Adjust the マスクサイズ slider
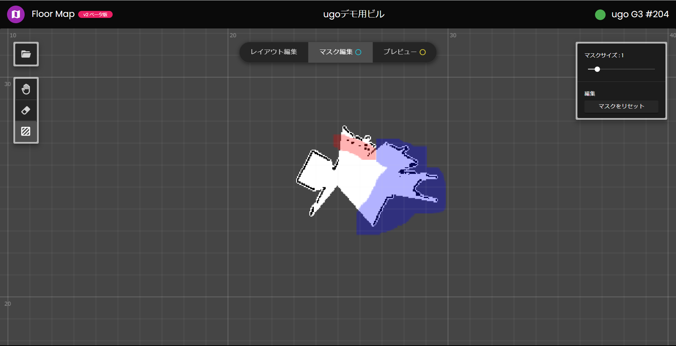 [x=597, y=69]
